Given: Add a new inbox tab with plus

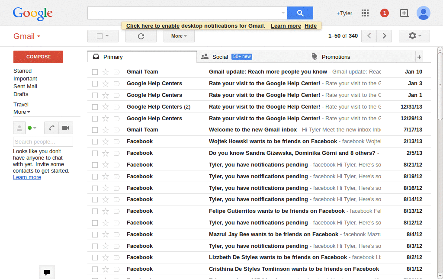Looking at the screenshot, I should 419,57.
